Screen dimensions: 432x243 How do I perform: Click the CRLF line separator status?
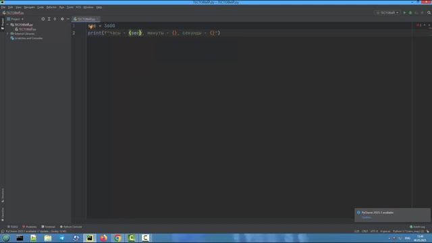[x=364, y=231]
